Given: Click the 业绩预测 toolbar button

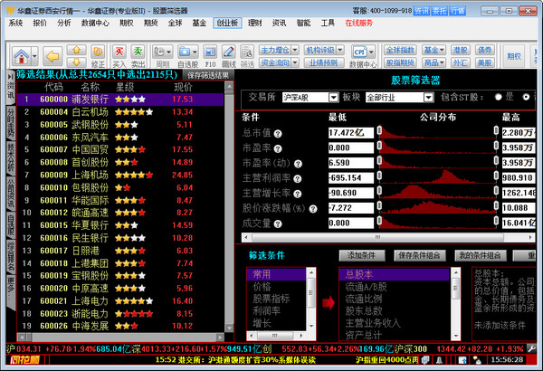Looking at the screenshot, I should tap(323, 62).
